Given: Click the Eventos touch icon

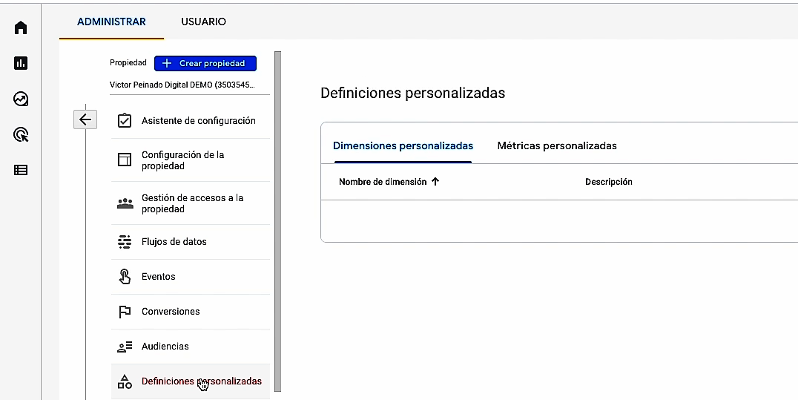Looking at the screenshot, I should click(125, 277).
